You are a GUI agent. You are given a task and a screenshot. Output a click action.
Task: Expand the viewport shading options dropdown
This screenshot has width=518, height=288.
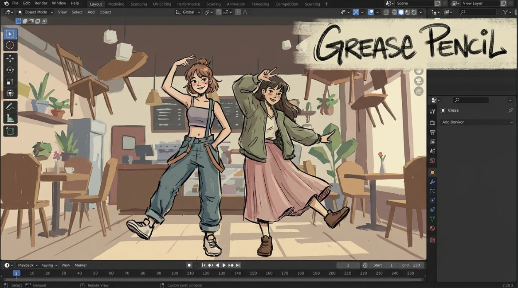(420, 12)
